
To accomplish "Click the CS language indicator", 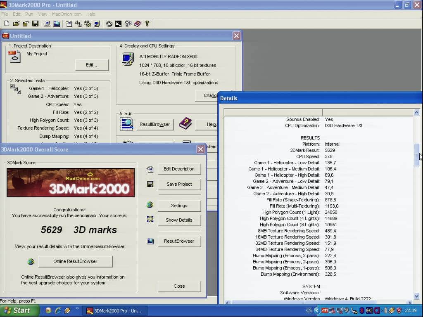I will click(x=309, y=310).
